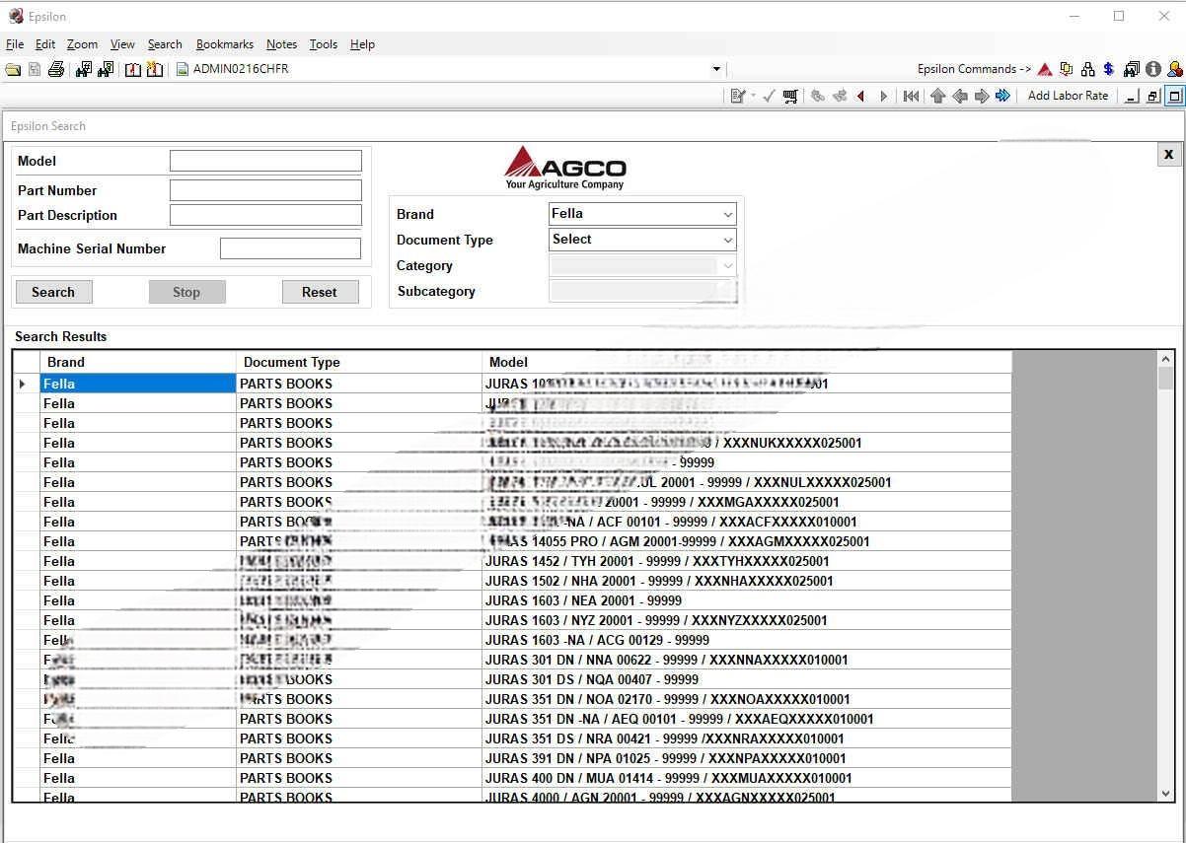Screen dimensions: 1186x843
Task: Expand the Brand dropdown showing Fella
Action: point(727,214)
